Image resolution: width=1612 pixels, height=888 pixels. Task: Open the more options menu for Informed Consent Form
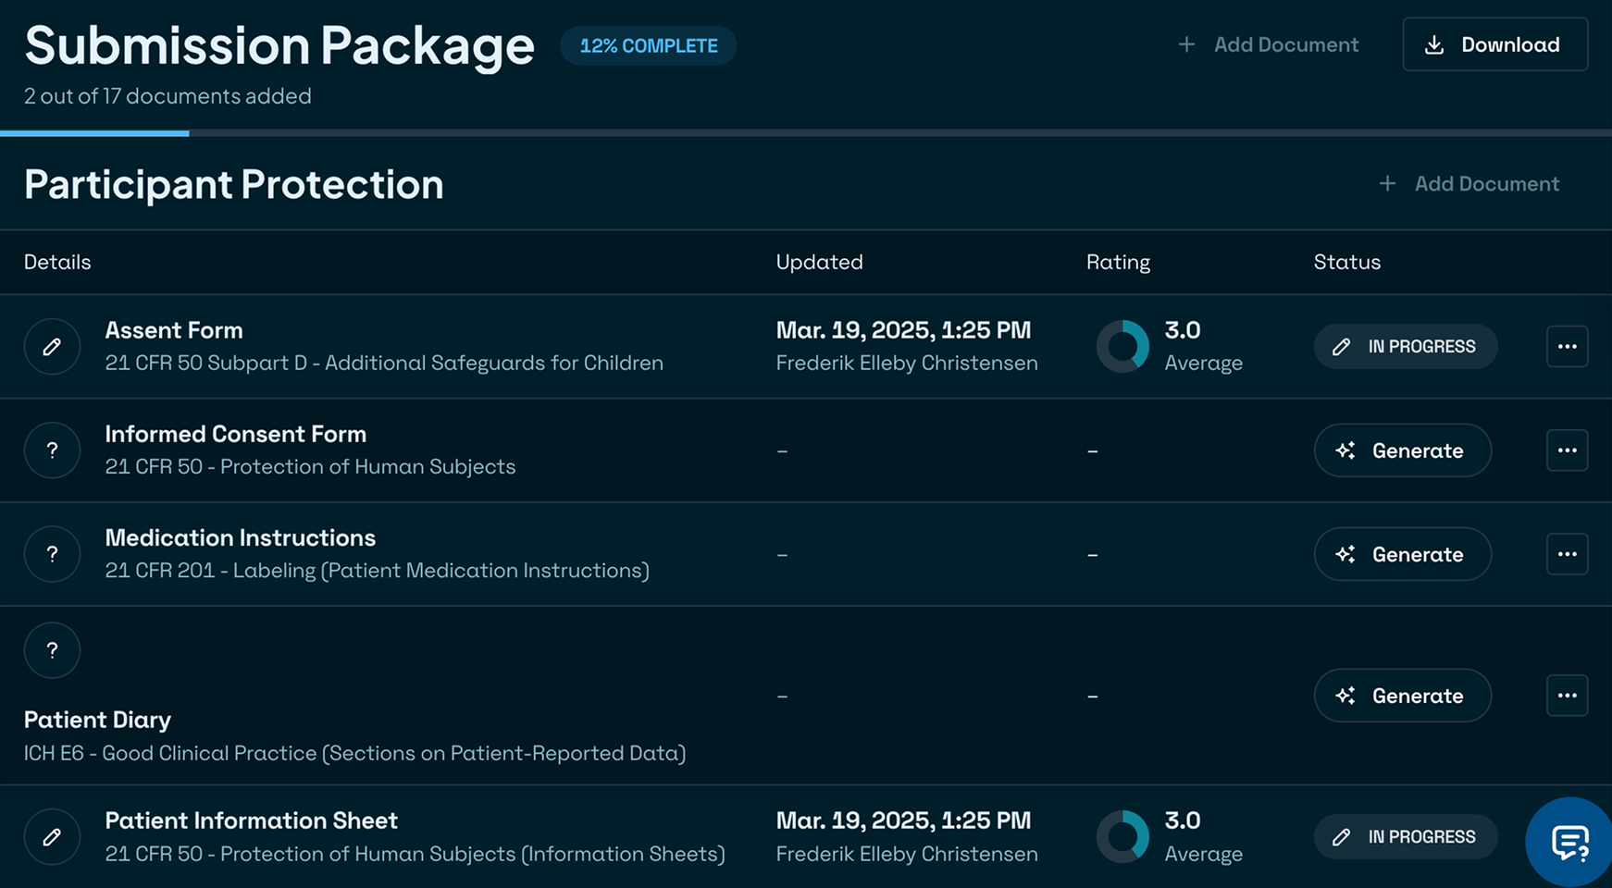point(1567,450)
